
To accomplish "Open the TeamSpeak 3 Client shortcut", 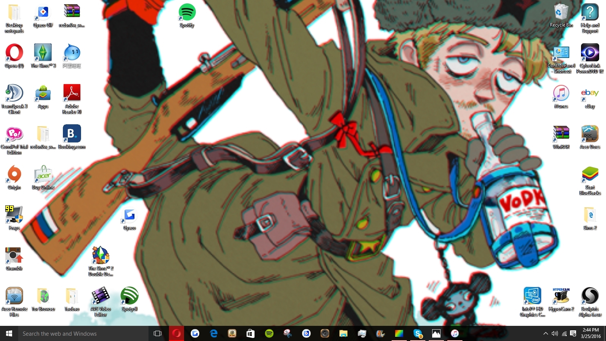I will (14, 99).
